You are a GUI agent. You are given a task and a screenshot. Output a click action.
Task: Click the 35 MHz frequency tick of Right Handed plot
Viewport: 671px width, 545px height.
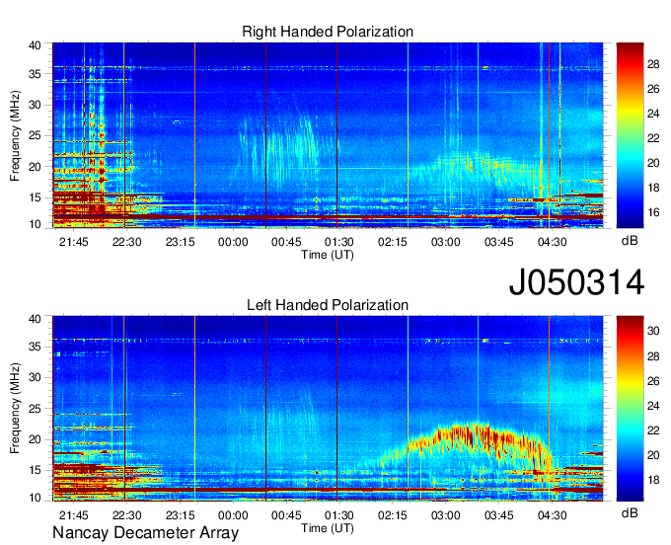[35, 74]
